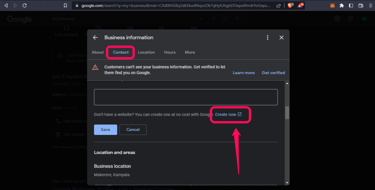Select the Contact tab
This screenshot has height=190, width=375.
tap(121, 53)
